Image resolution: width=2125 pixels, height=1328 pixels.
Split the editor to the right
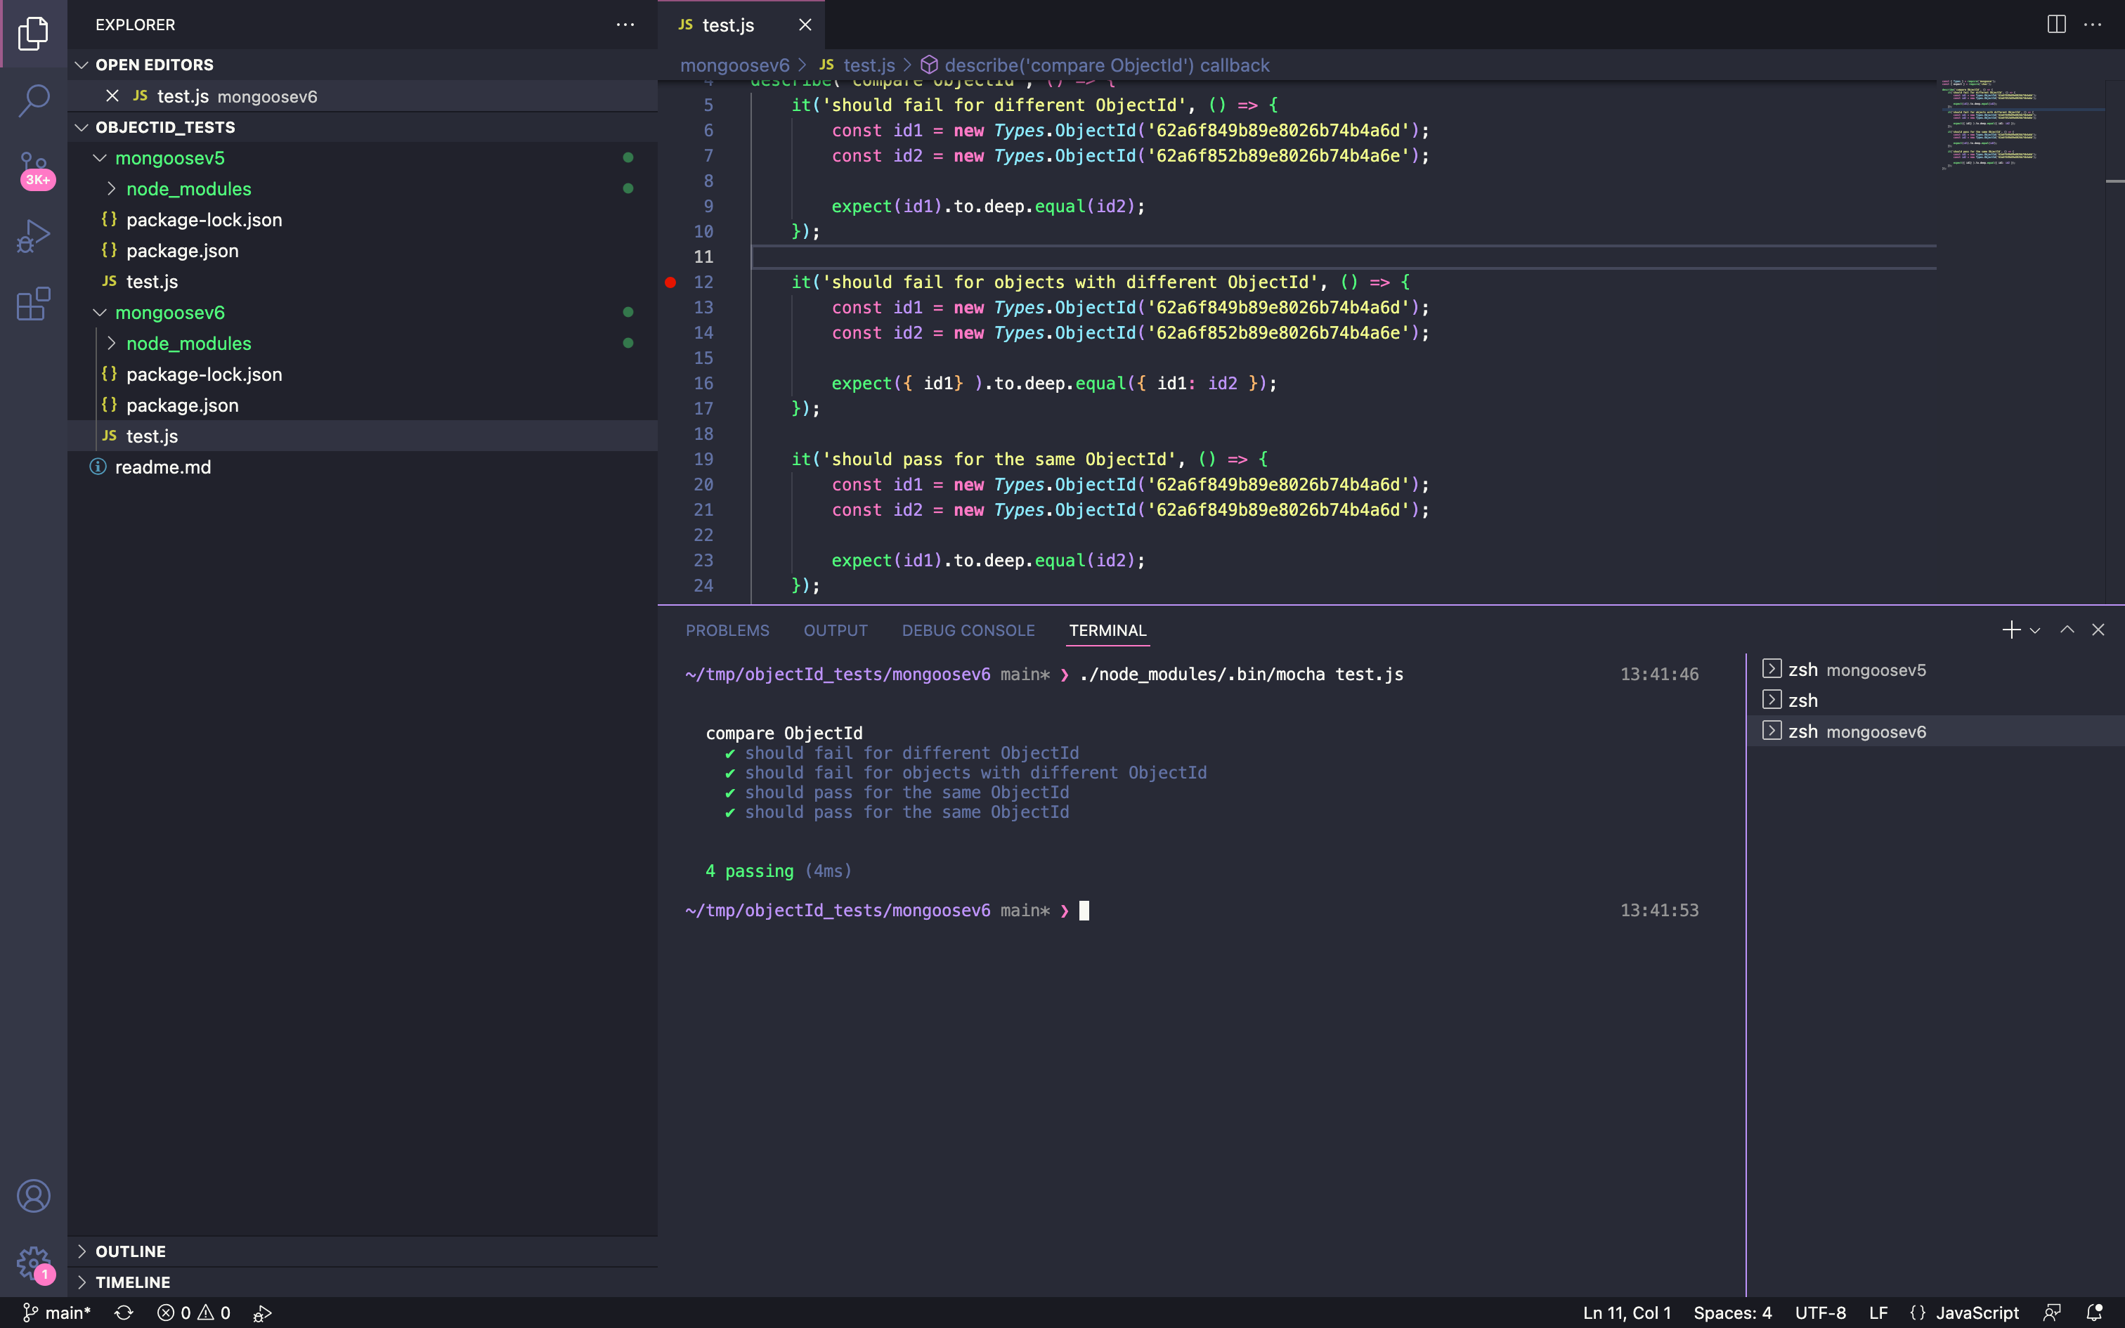coord(2055,25)
